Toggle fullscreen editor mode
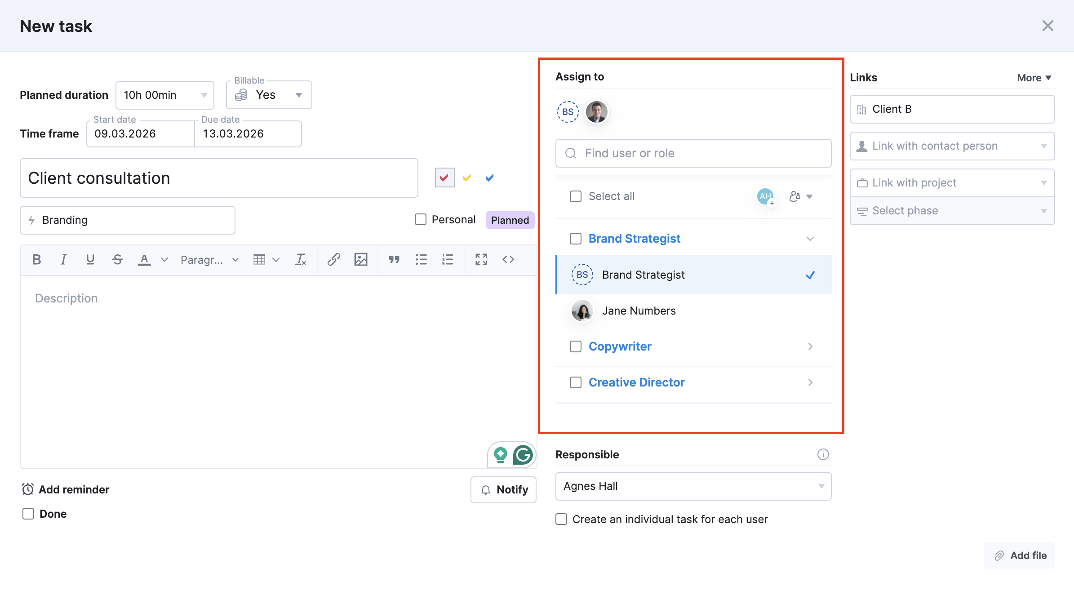This screenshot has width=1074, height=595. pos(481,259)
